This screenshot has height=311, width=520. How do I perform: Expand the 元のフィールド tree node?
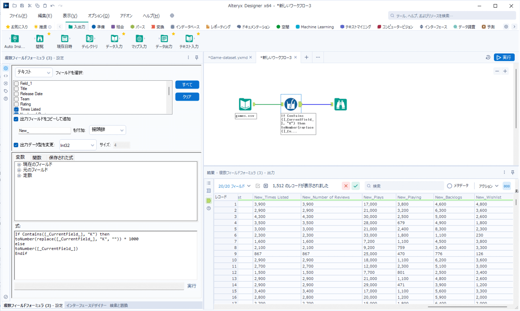[19, 170]
